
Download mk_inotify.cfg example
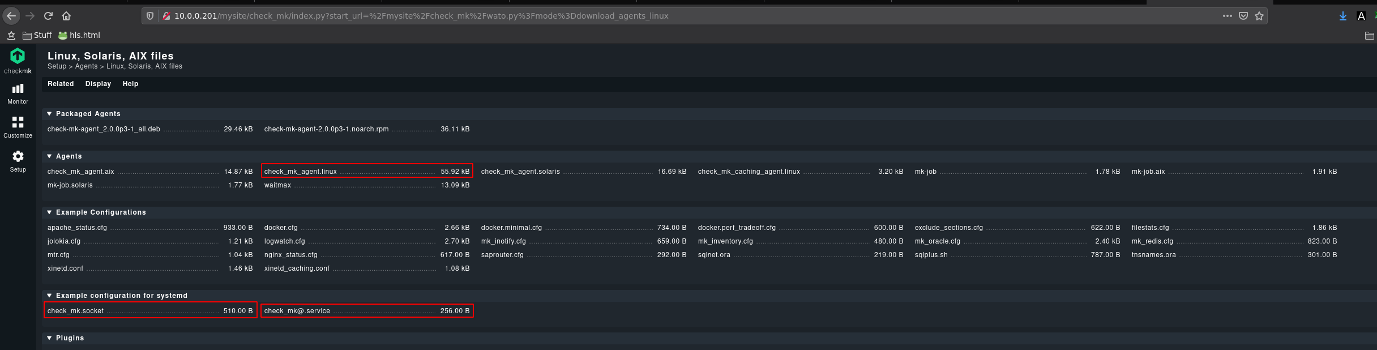tap(503, 241)
